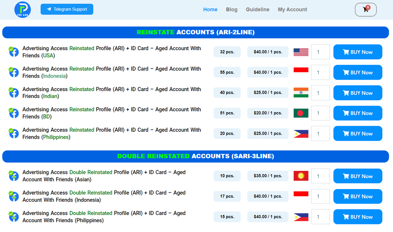The image size is (393, 232).
Task: Click Indonesia flag in the $40.00 55 pcs. row
Action: [x=301, y=72]
